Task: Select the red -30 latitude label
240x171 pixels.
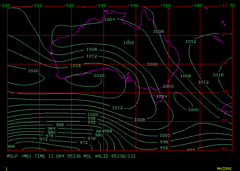Action: (x=224, y=63)
